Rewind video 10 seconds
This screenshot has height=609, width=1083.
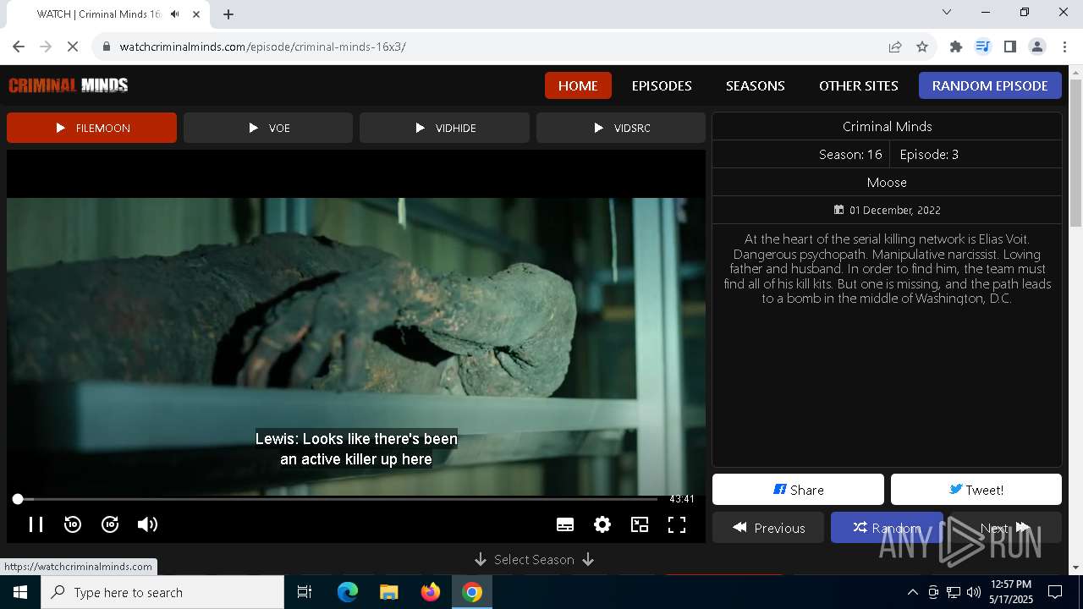[x=73, y=524]
